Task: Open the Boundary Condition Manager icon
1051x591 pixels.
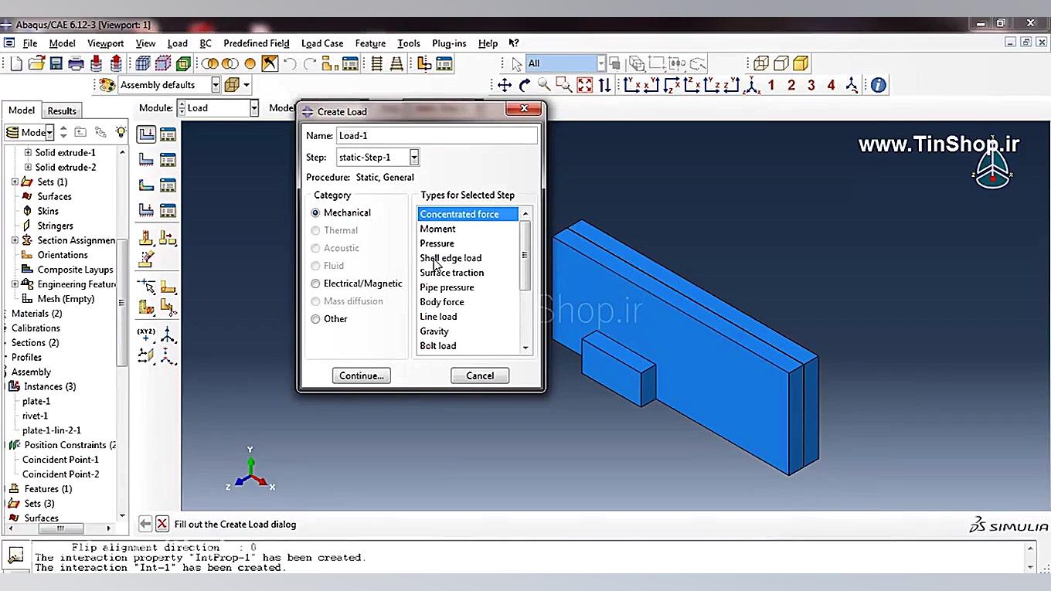Action: pos(168,160)
